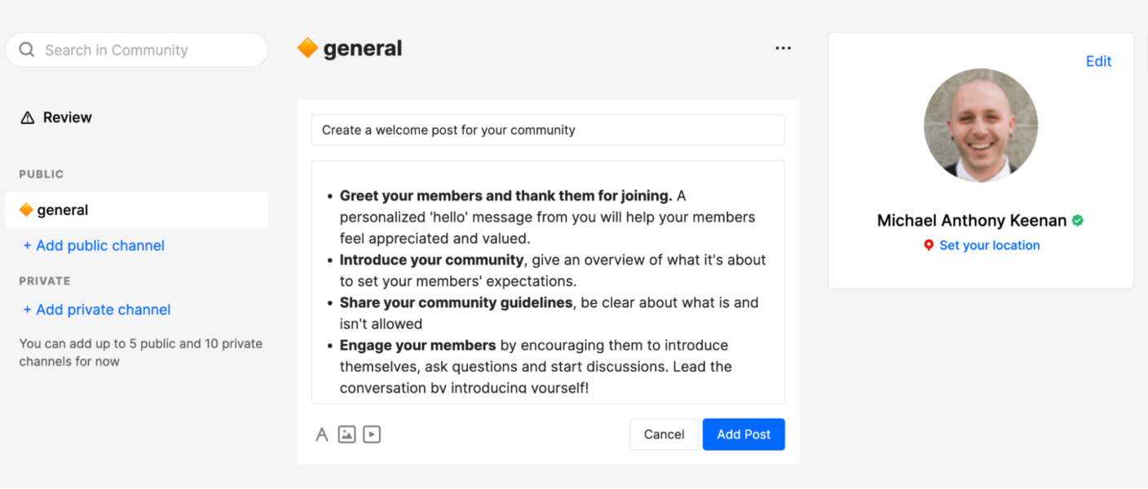This screenshot has width=1148, height=489.
Task: Click the Add Post button
Action: [743, 434]
